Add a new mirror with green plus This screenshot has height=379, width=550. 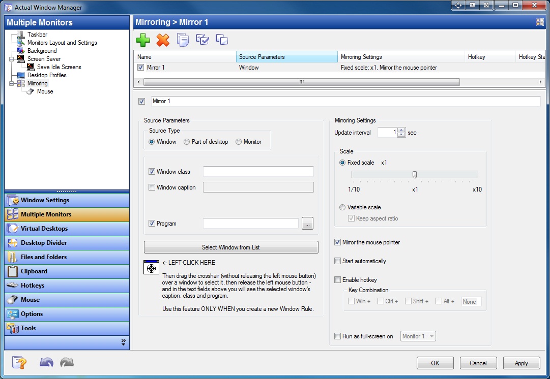coord(143,40)
